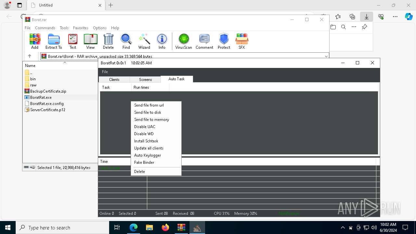
Task: Choose Update all clients
Action: [x=156, y=148]
